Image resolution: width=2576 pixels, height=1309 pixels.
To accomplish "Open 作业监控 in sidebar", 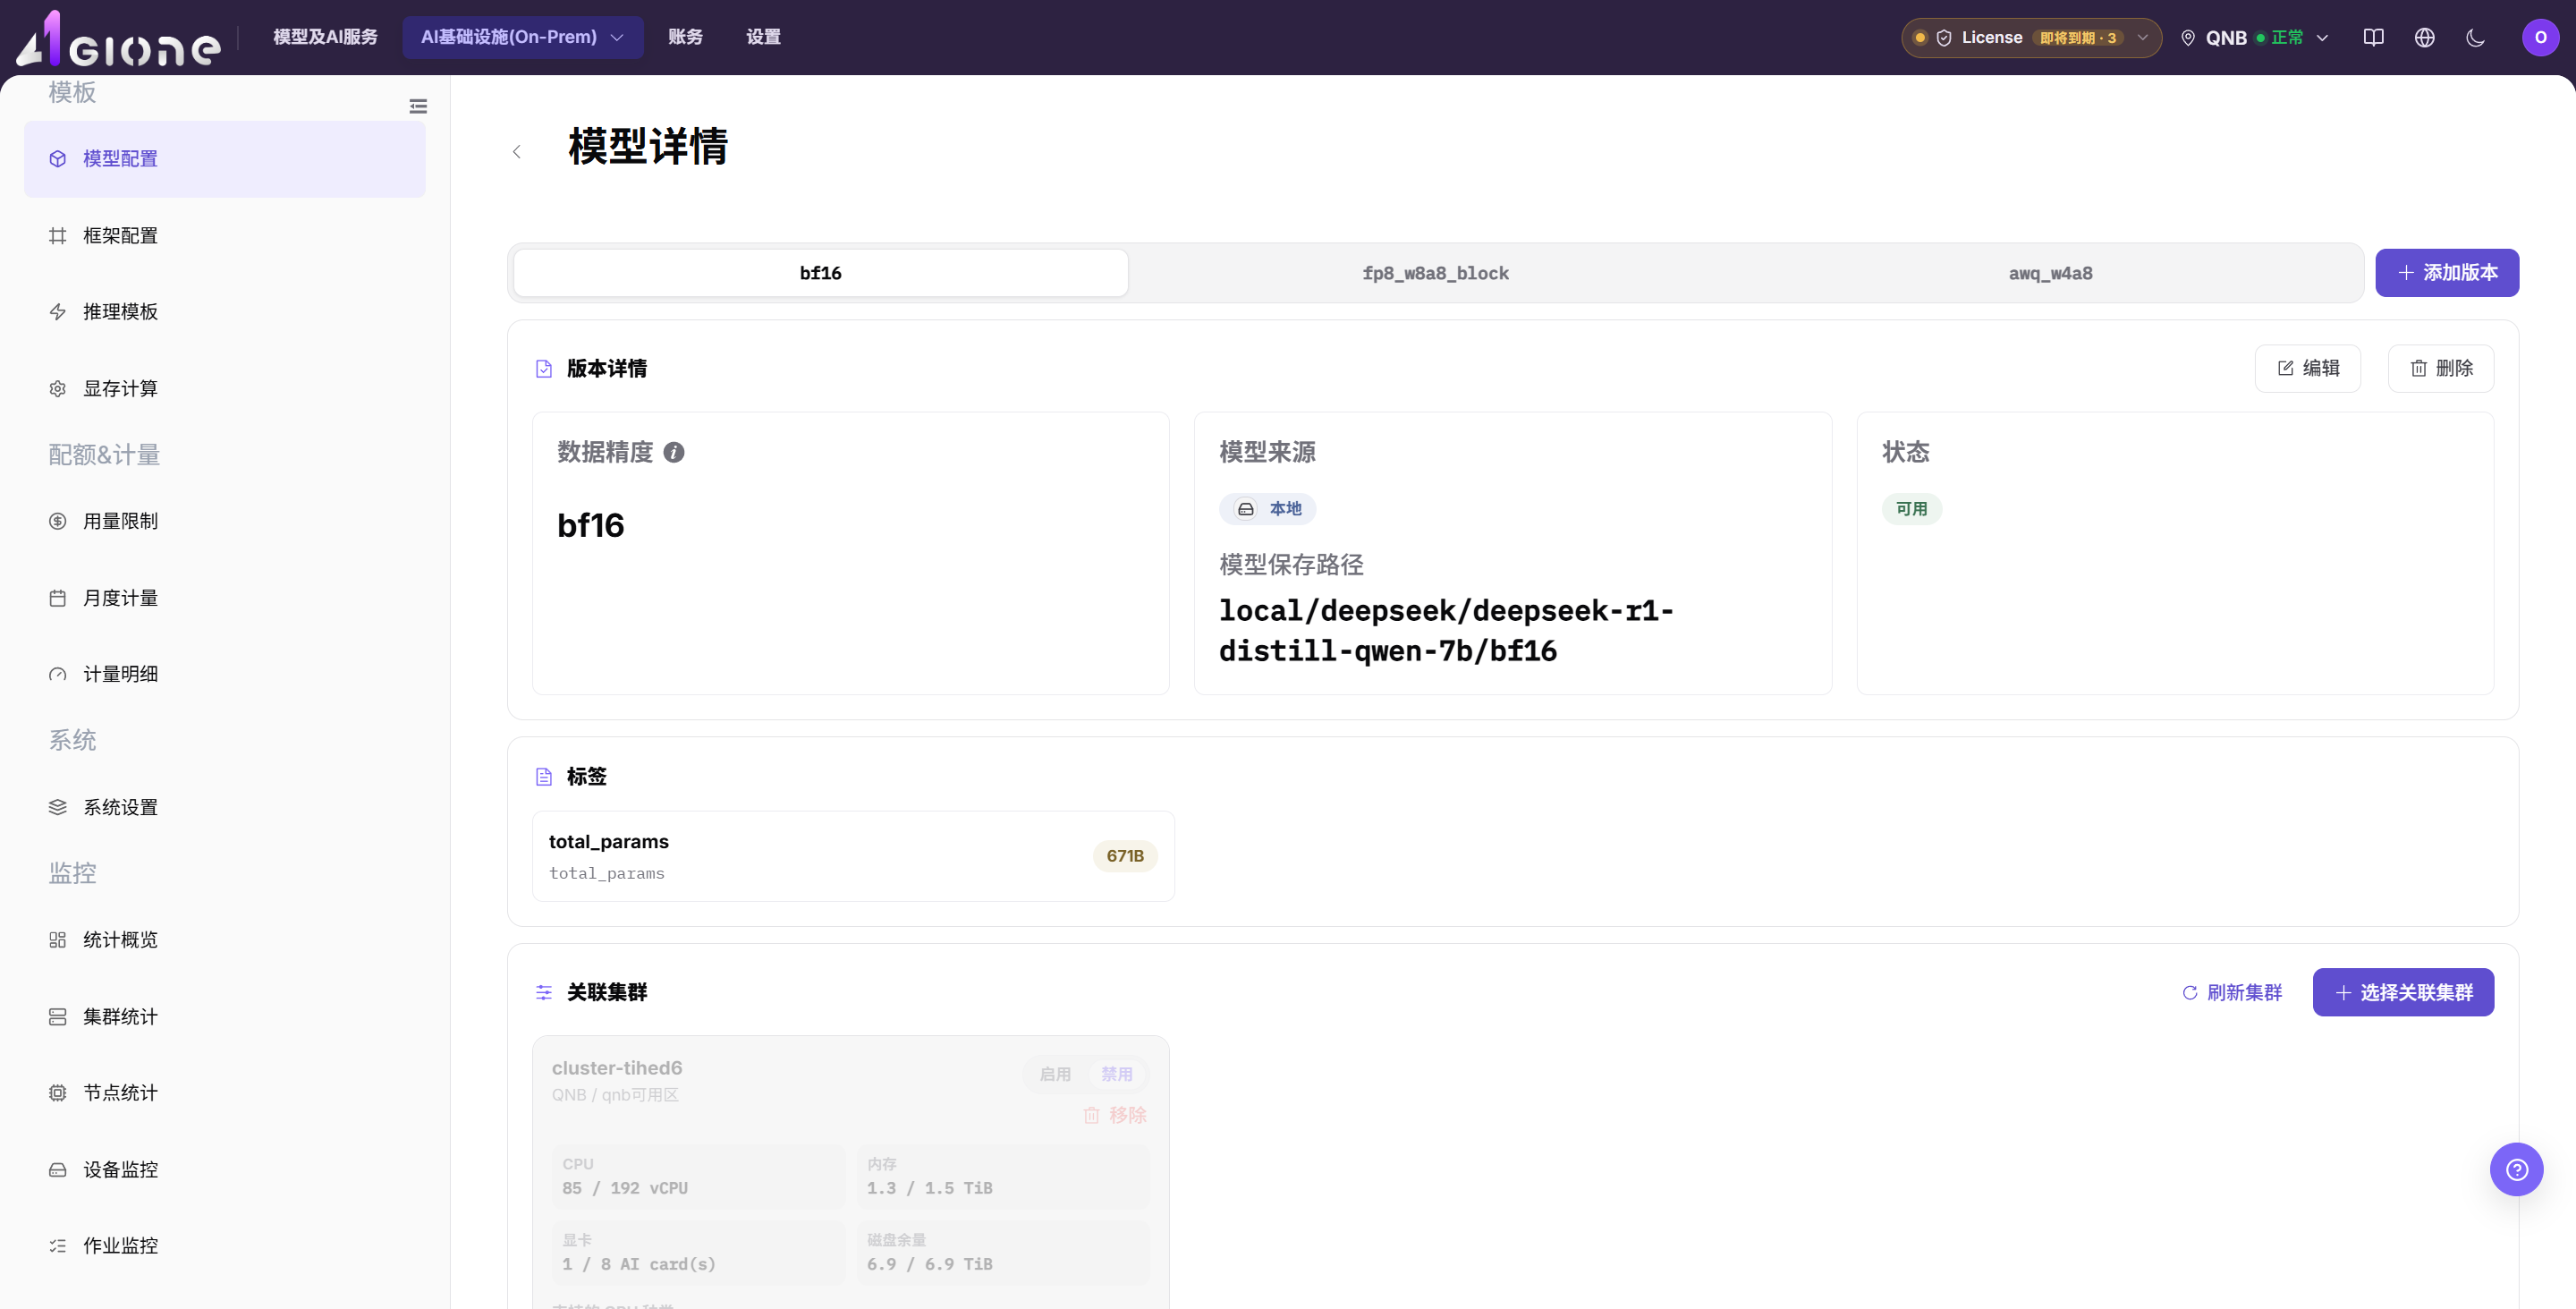I will tap(225, 1246).
